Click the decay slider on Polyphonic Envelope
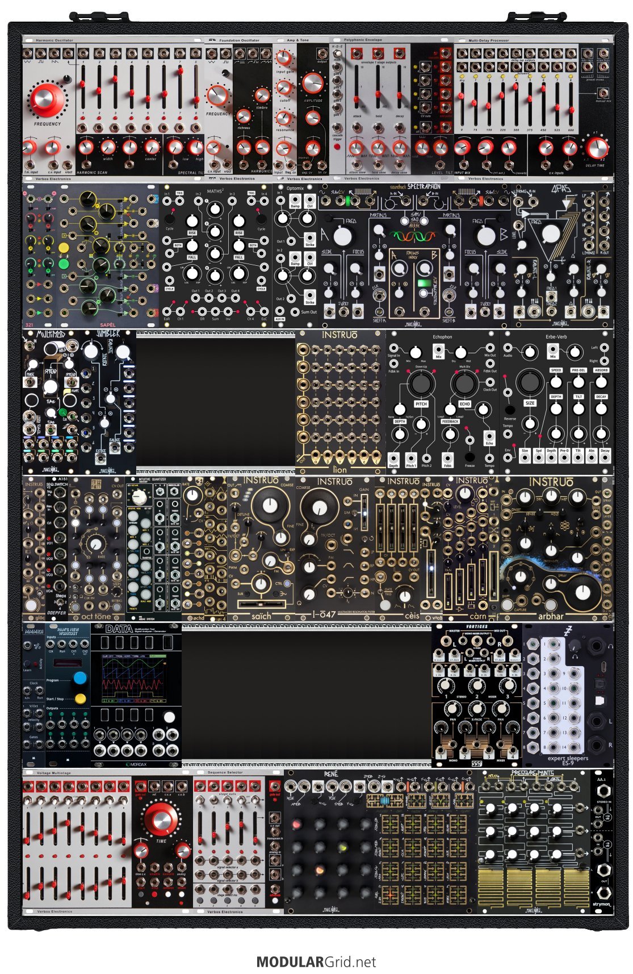Viewport: 633px width, 974px height. point(400,86)
